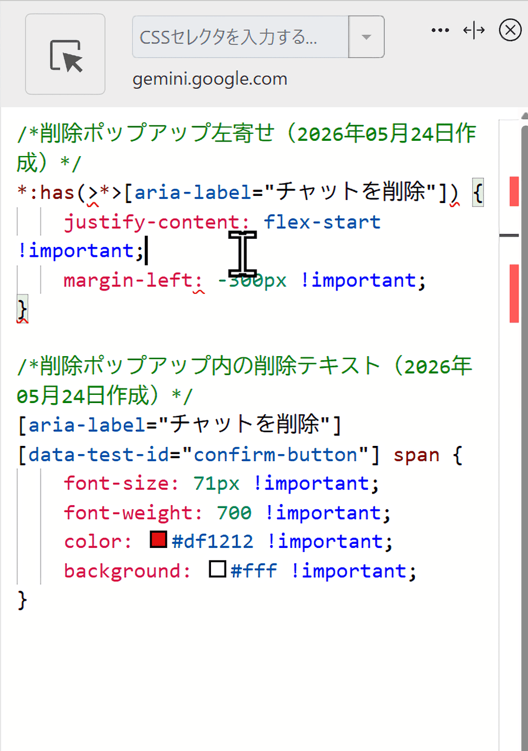
Task: Click the lower red marker in the overview ruler
Action: [514, 293]
